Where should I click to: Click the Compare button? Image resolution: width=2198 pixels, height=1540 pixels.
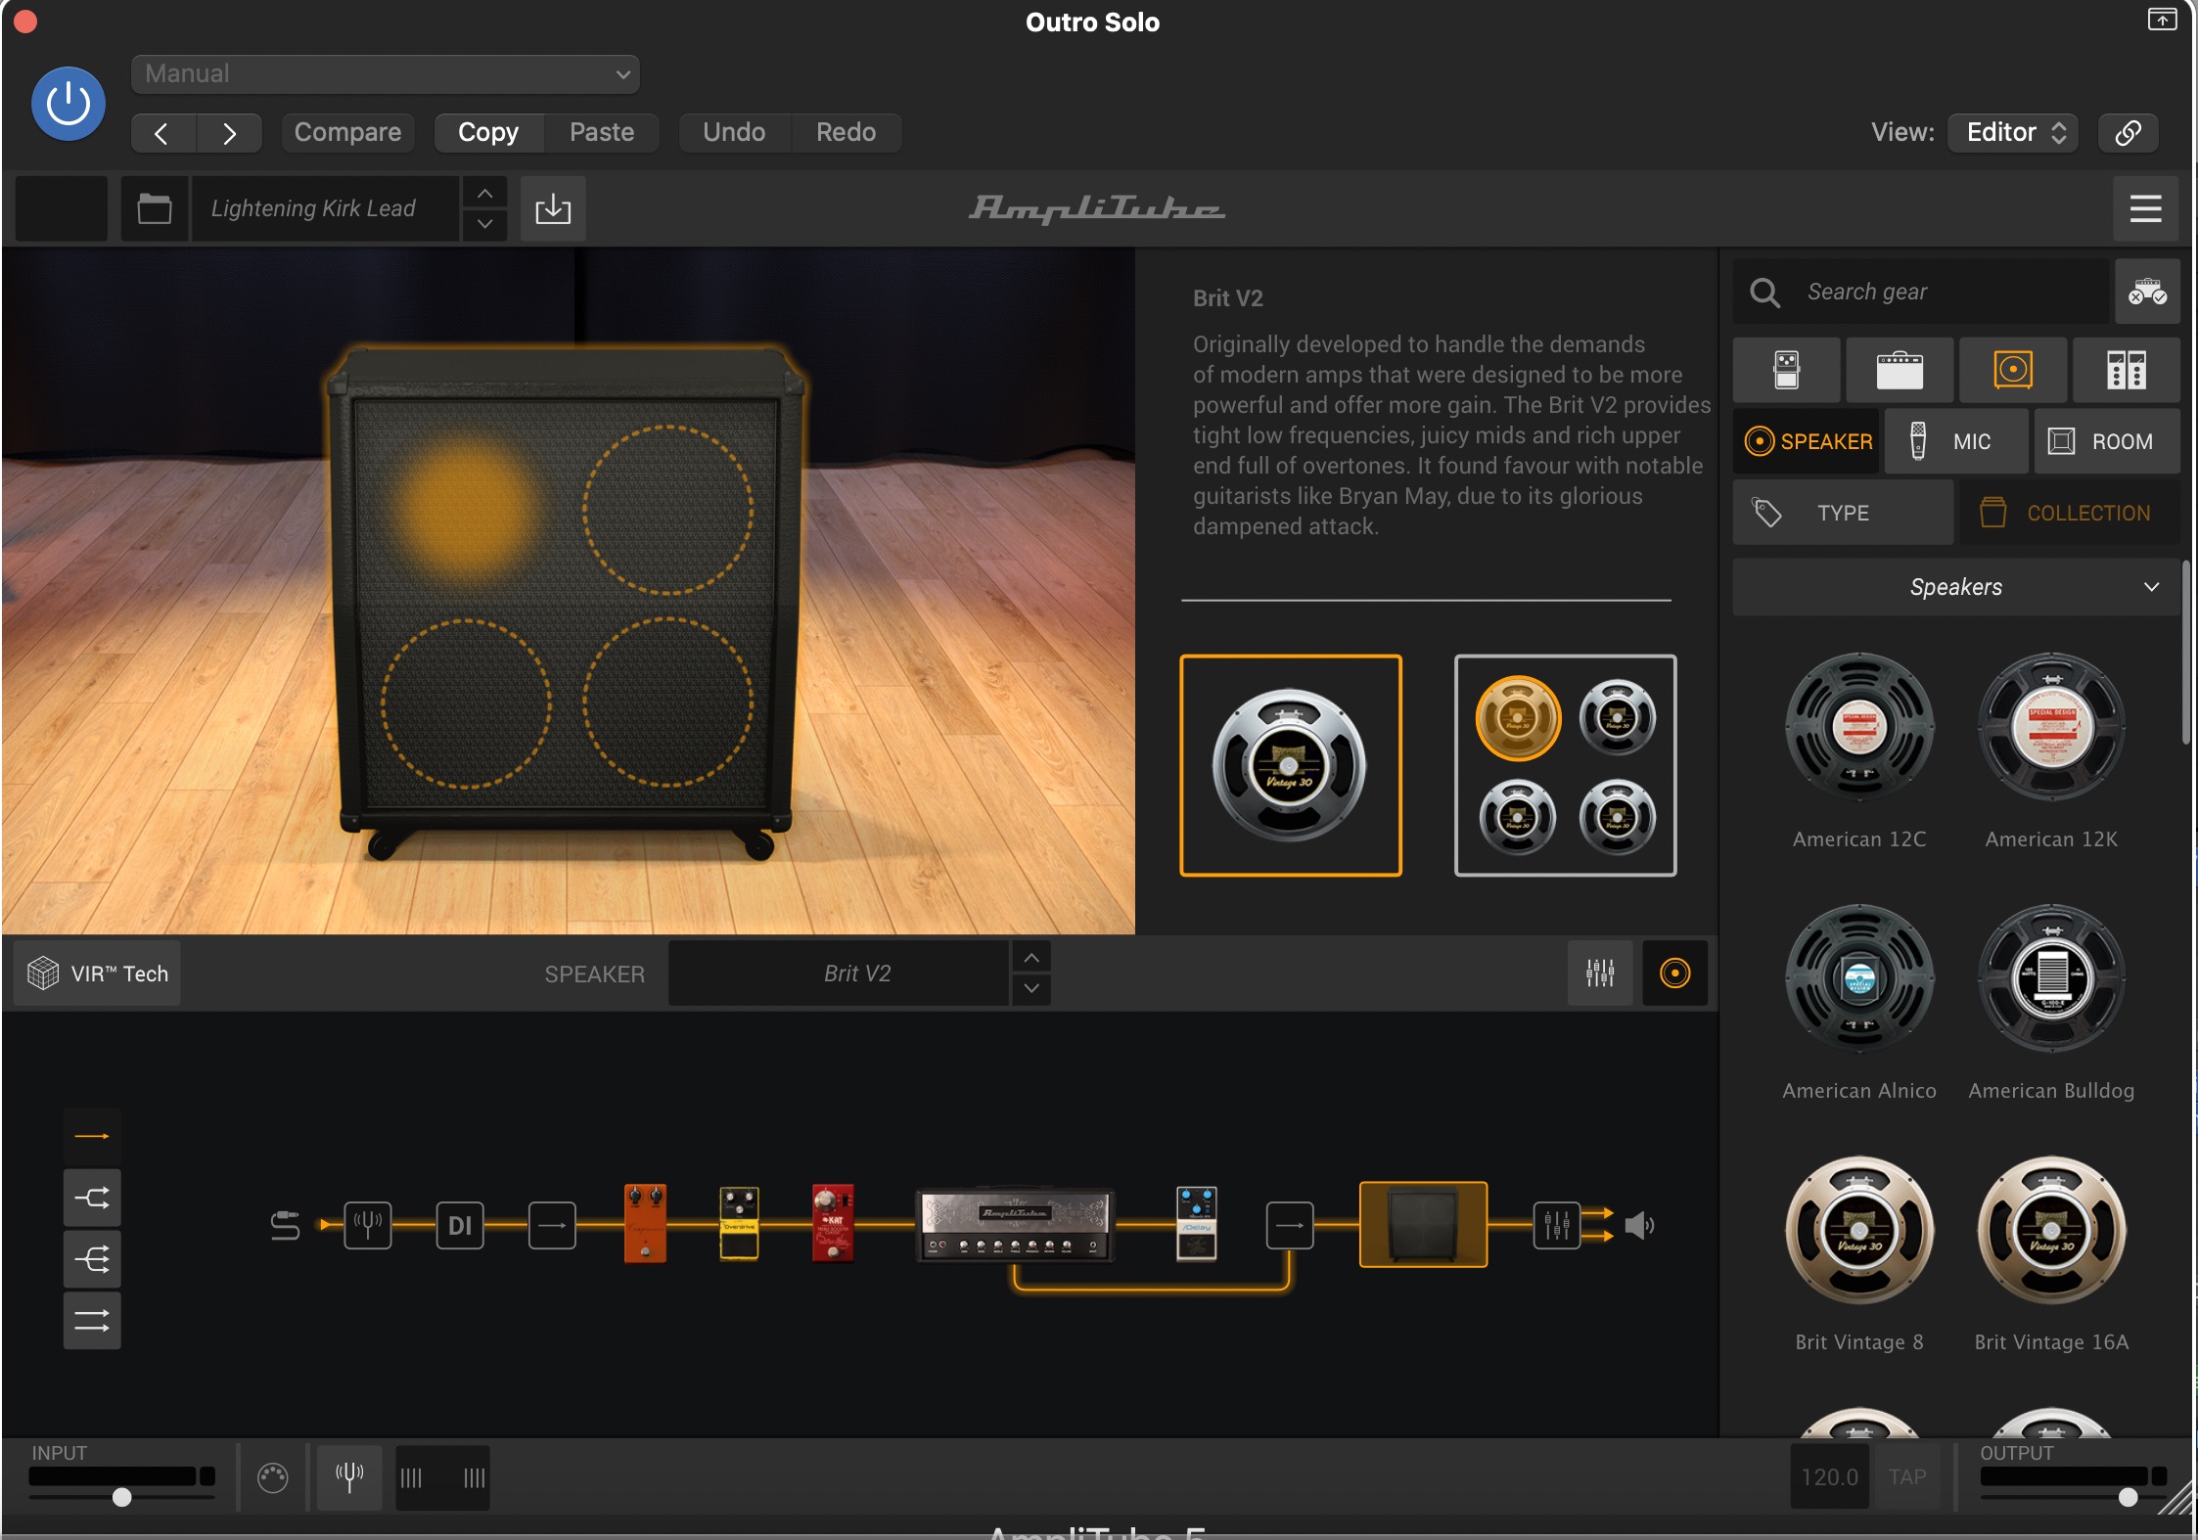click(x=347, y=133)
